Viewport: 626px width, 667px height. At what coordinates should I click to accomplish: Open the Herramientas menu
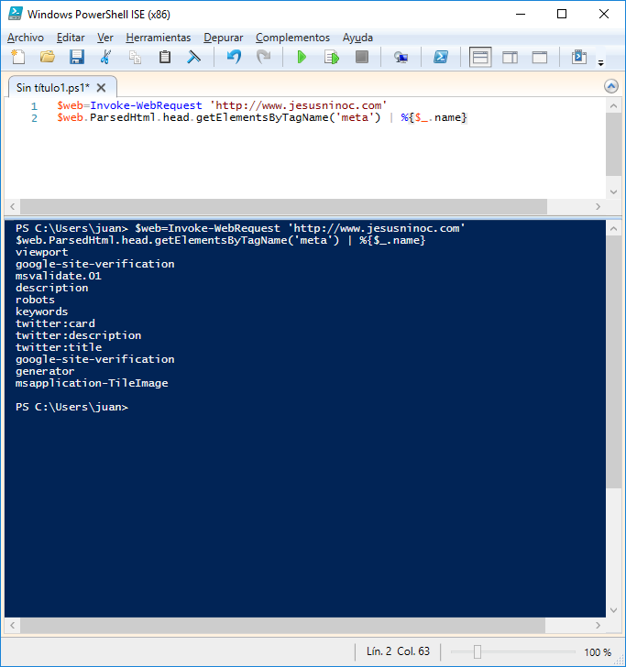point(159,38)
